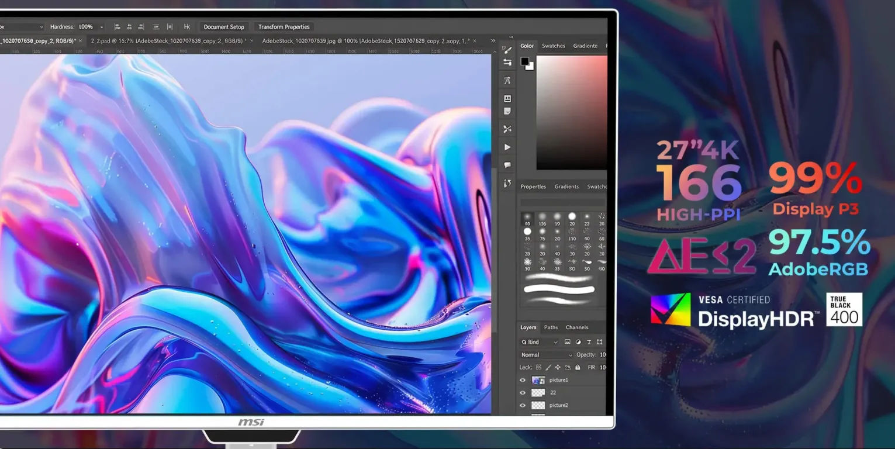Click the picture2 layer name
The width and height of the screenshot is (895, 449).
point(558,405)
